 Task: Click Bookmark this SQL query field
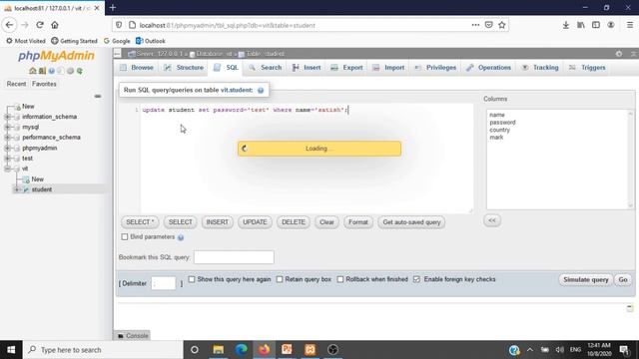[234, 257]
